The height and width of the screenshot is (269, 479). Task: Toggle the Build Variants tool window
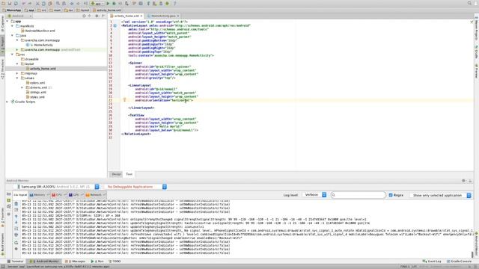(2, 244)
